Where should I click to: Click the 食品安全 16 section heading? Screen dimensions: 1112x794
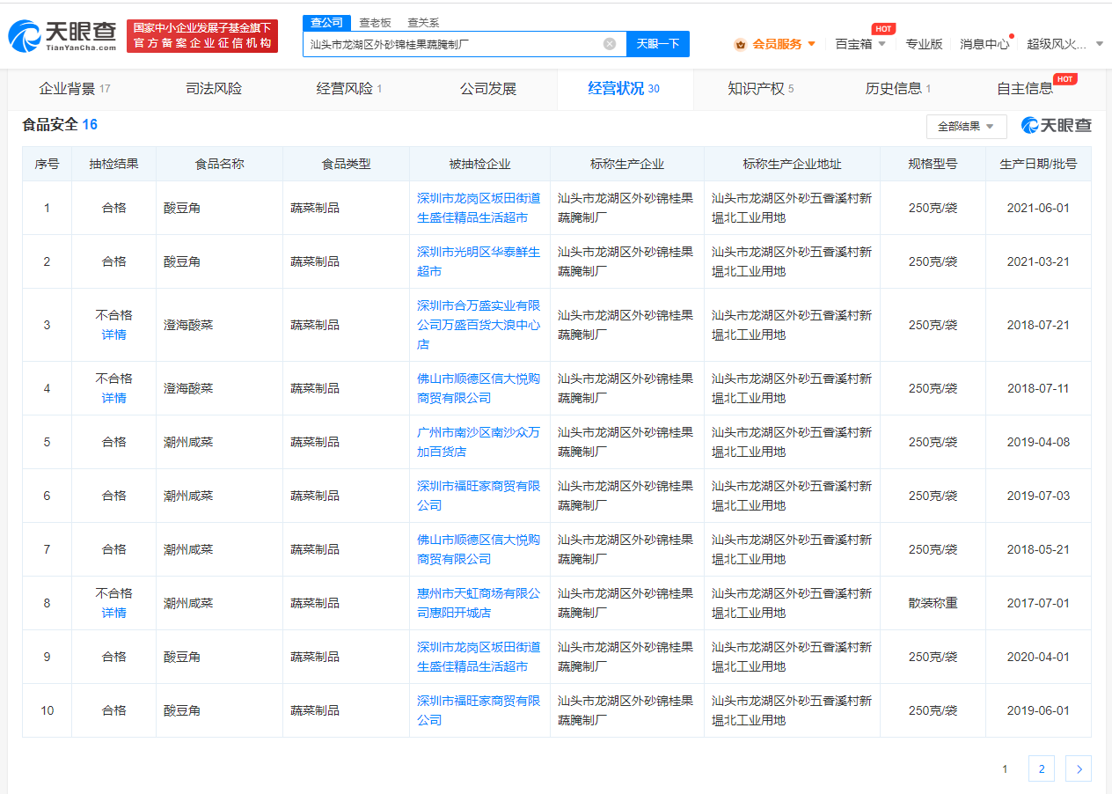point(60,125)
